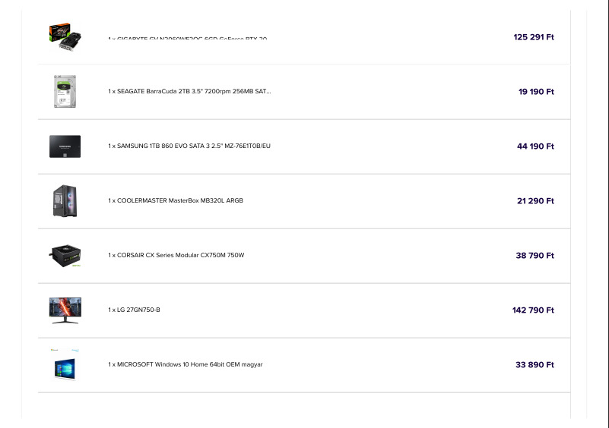This screenshot has width=609, height=428.
Task: Open the GIGABYTE GeForce RTX product name
Action: 188,39
